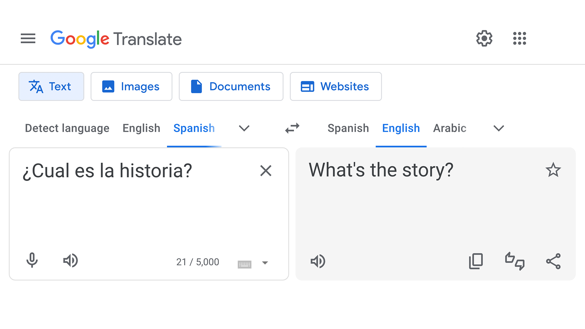The image size is (585, 329).
Task: Switch to the Documents tab
Action: pos(231,87)
